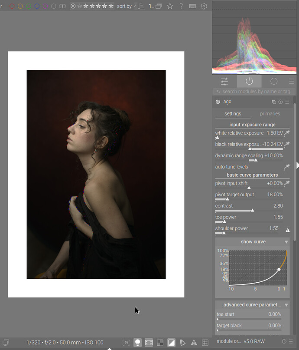Click the search modules input field
The image size is (299, 350).
254,92
